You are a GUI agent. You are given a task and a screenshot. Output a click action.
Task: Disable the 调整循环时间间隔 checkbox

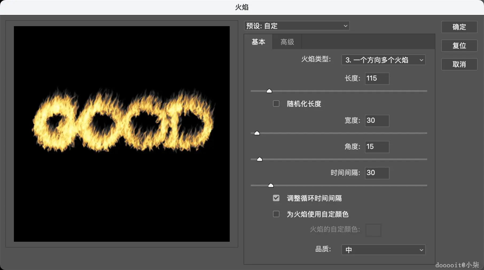coord(276,198)
